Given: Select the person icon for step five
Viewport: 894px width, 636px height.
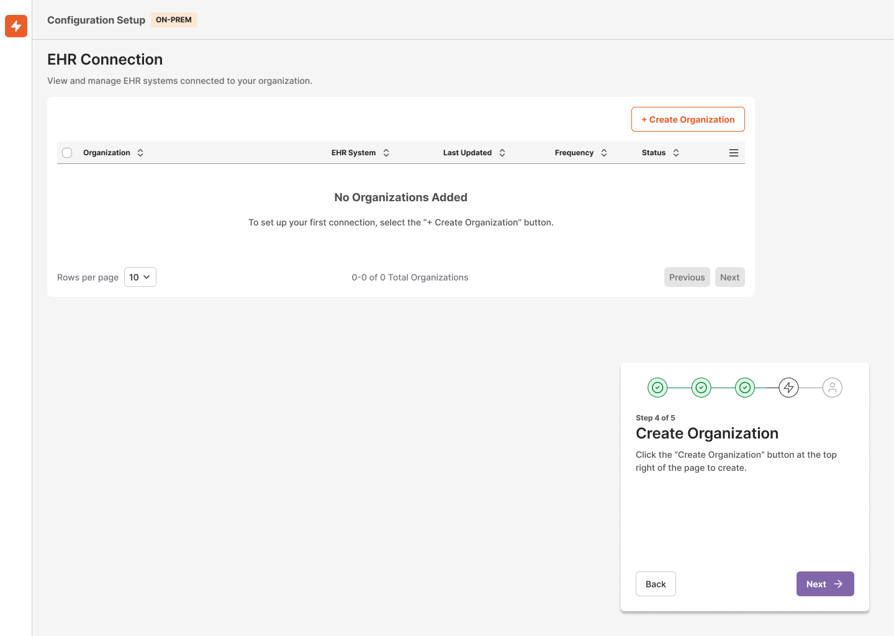Looking at the screenshot, I should point(833,387).
